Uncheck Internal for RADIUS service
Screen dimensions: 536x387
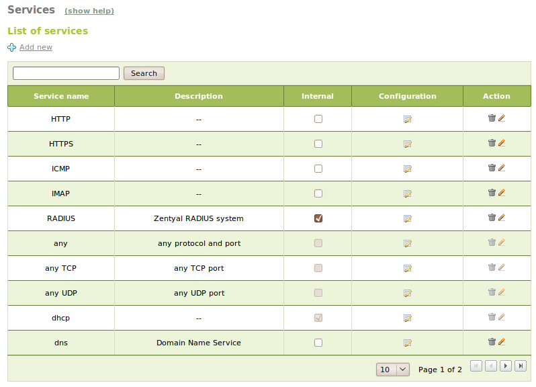318,218
